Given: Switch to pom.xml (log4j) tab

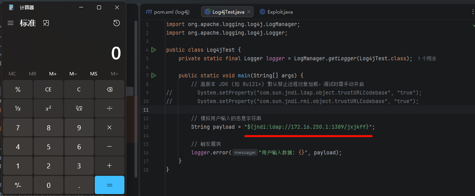Looking at the screenshot, I should 168,12.
